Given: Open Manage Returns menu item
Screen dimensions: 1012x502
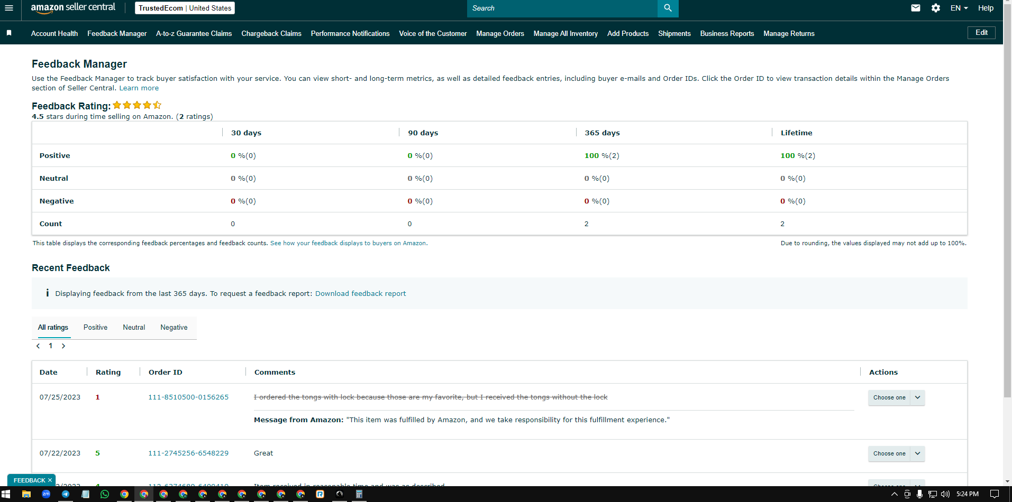Looking at the screenshot, I should pyautogui.click(x=789, y=33).
